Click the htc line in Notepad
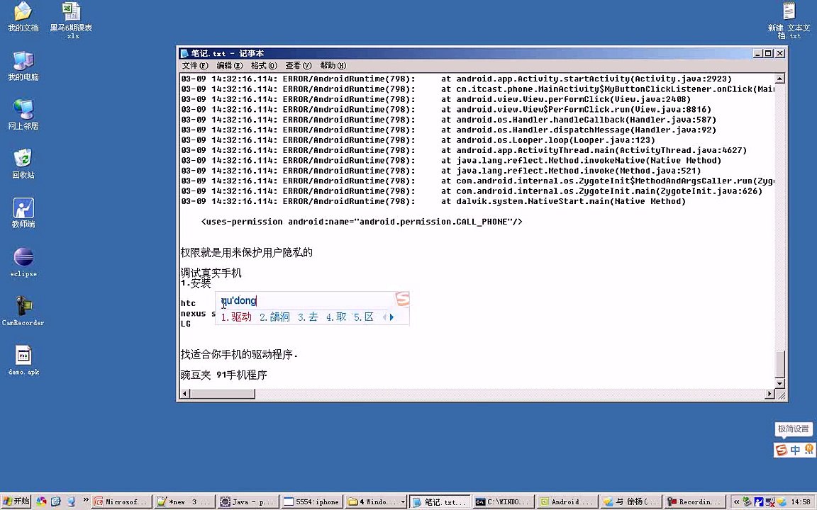This screenshot has height=510, width=817. pos(188,303)
